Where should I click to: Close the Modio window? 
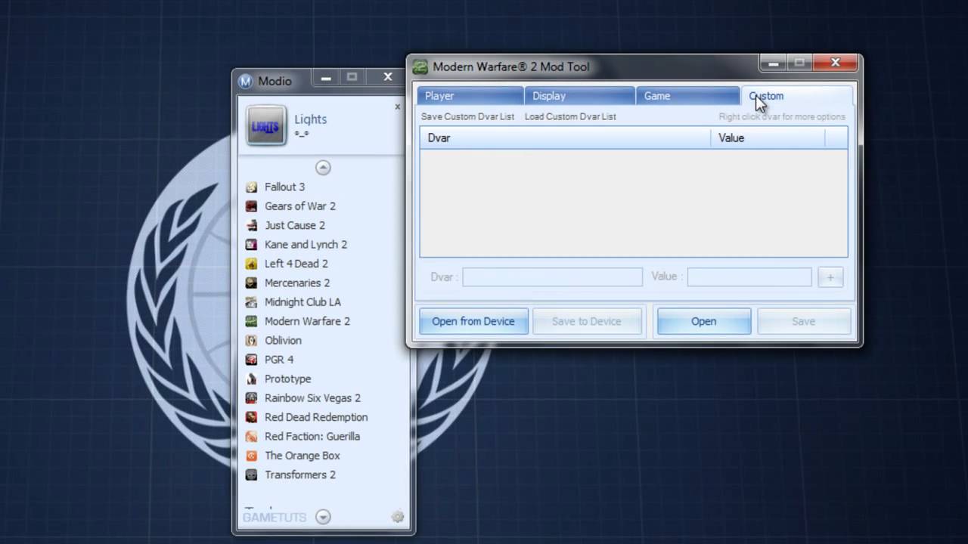(388, 77)
